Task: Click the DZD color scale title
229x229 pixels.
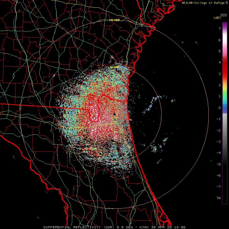Action: coord(224,15)
